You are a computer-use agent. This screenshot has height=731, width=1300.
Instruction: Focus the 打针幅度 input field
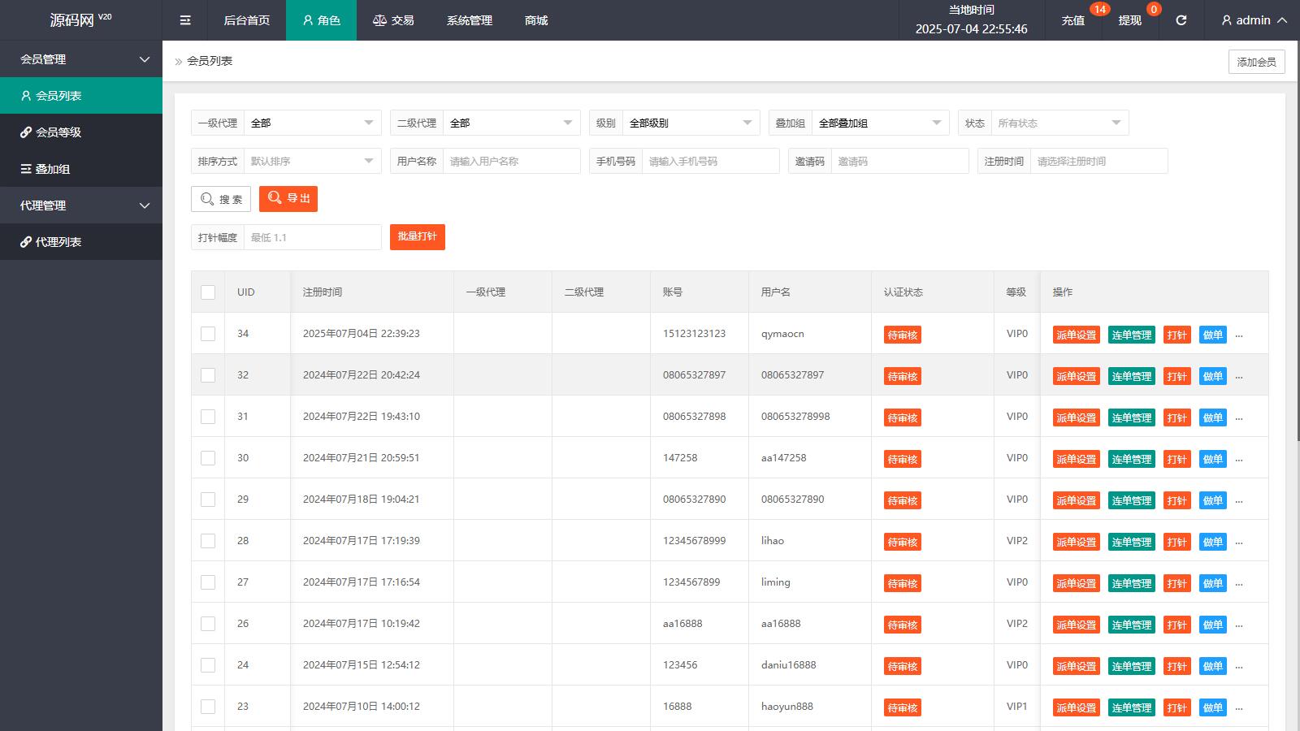pos(313,237)
